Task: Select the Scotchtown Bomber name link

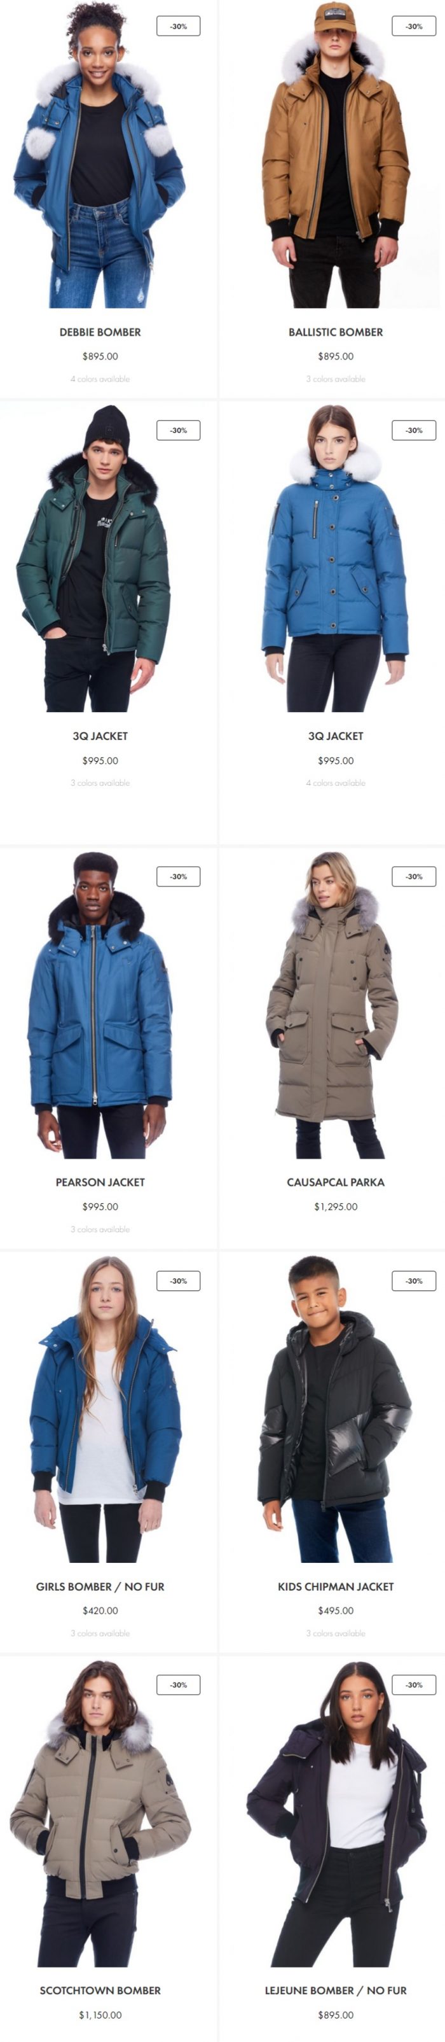Action: pyautogui.click(x=100, y=1990)
